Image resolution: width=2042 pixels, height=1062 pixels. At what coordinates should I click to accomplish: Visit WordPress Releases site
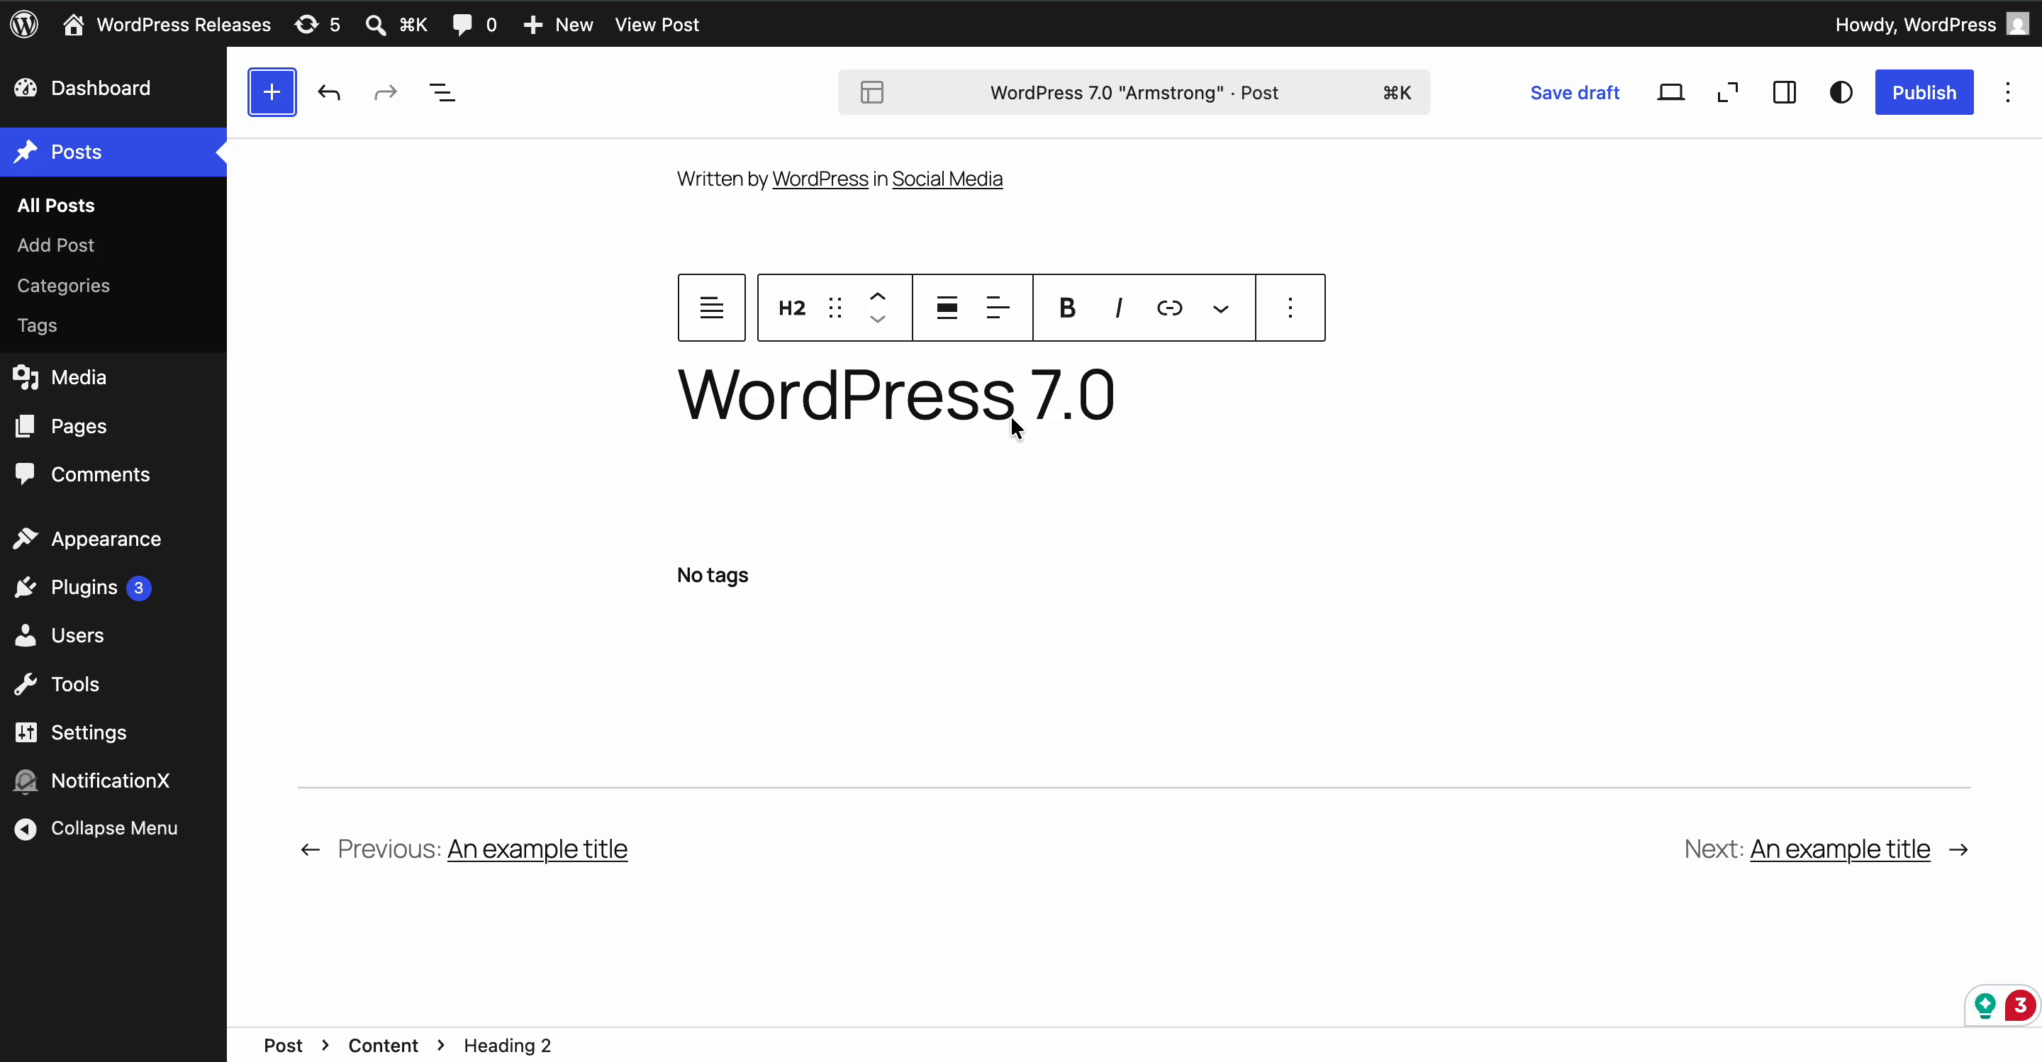167,25
